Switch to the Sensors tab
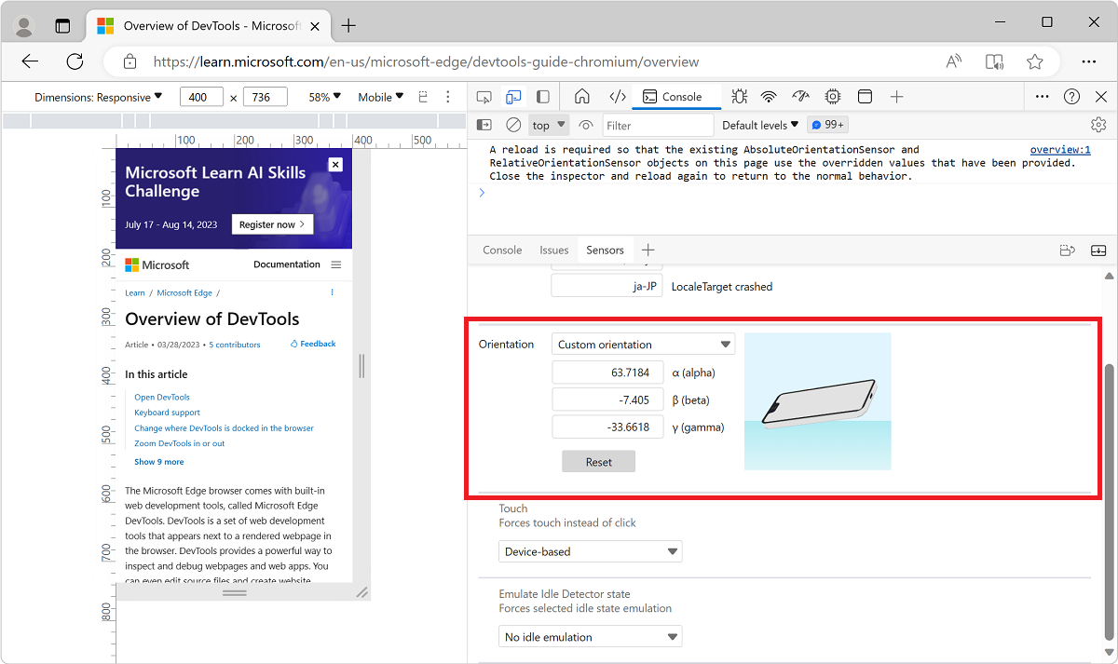The width and height of the screenshot is (1118, 664). click(605, 250)
